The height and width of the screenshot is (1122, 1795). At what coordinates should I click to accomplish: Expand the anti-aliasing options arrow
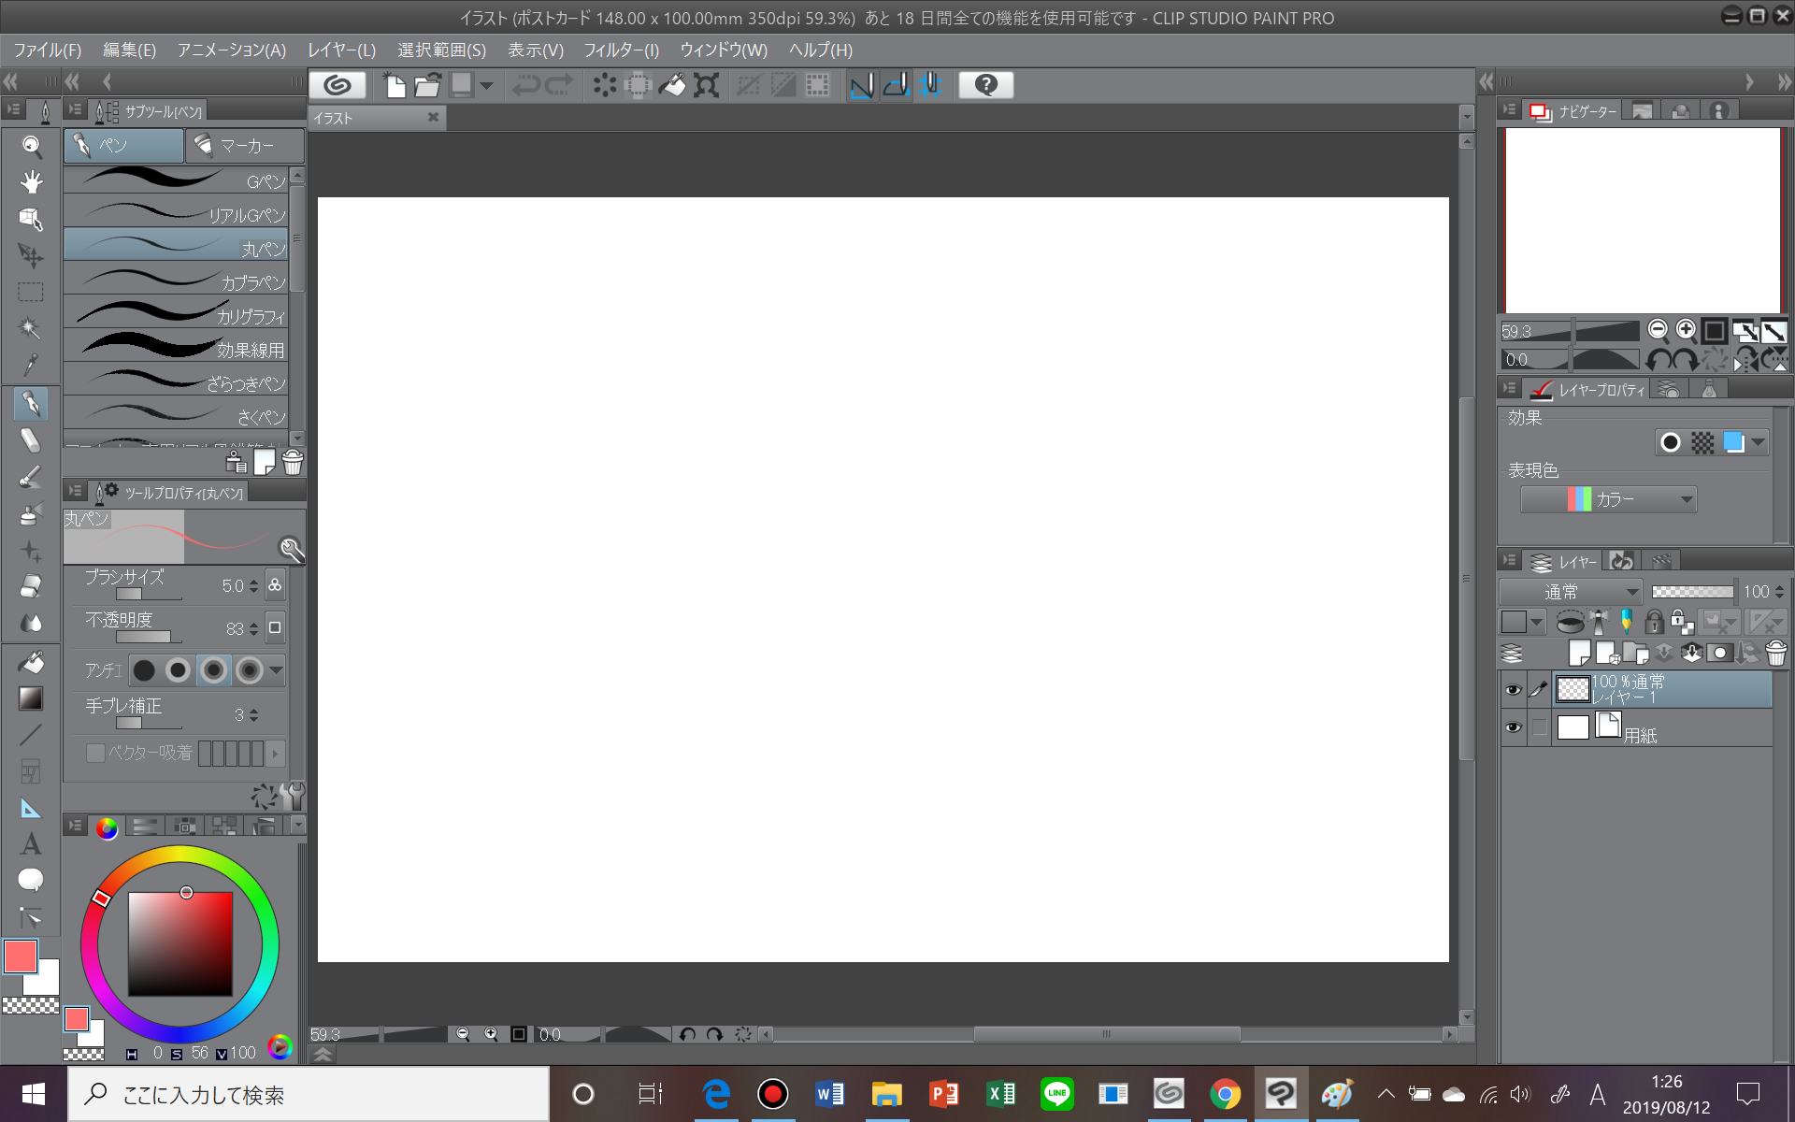coord(276,670)
